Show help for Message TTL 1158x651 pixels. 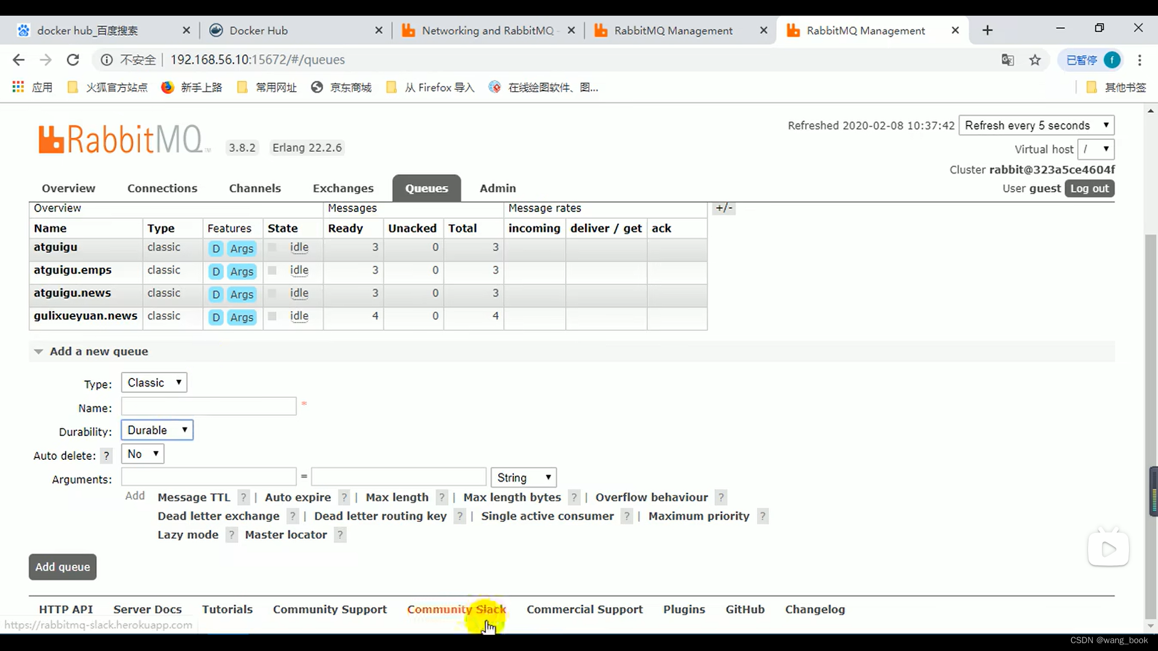(x=243, y=497)
